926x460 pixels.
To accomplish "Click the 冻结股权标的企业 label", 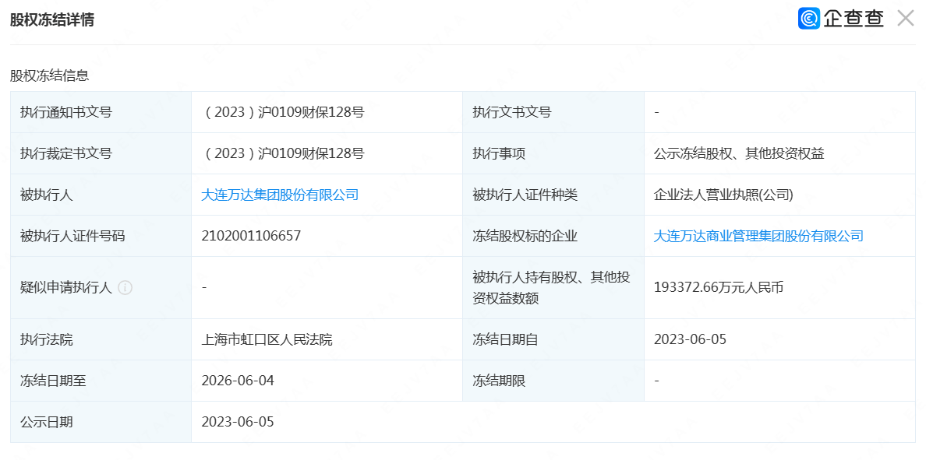I will pyautogui.click(x=525, y=236).
